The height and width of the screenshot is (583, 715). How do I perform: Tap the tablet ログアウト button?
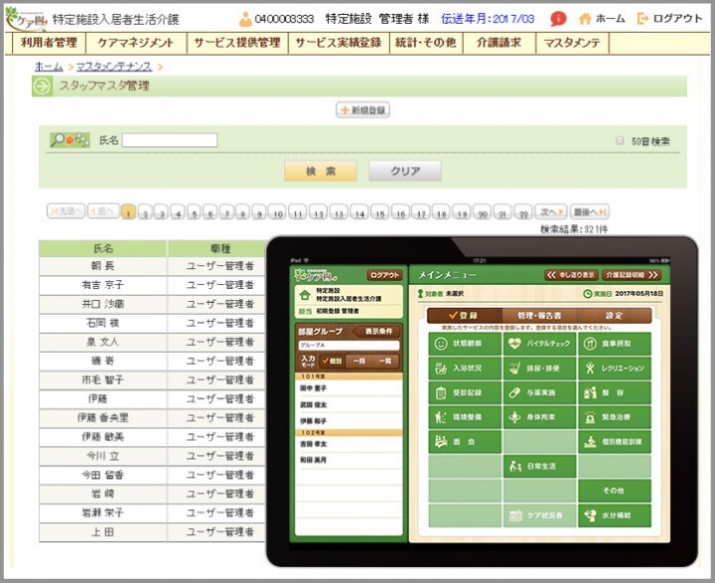(384, 275)
